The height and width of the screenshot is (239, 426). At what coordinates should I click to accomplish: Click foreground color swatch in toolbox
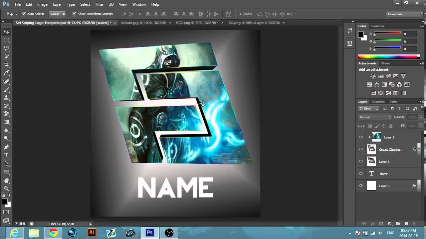[4, 201]
